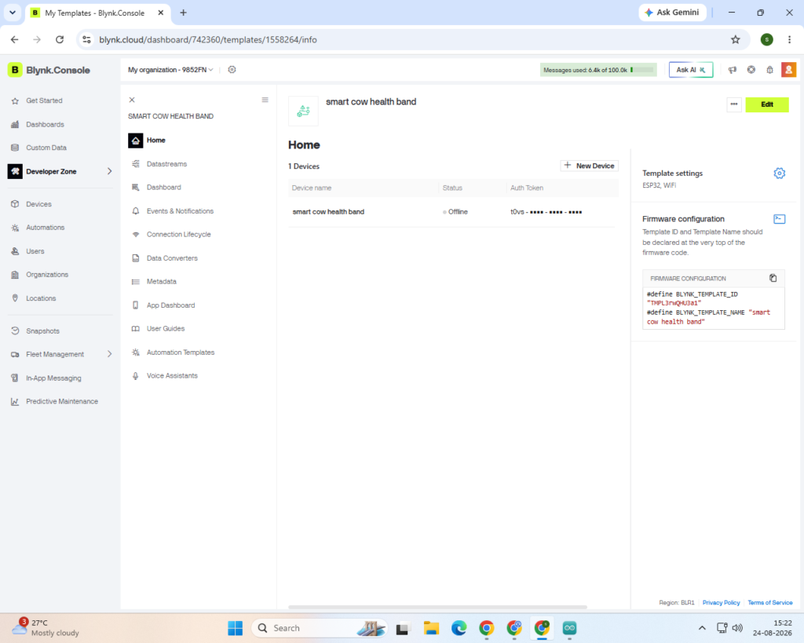Bookmark this page with the star icon
This screenshot has height=643, width=804.
click(x=735, y=39)
